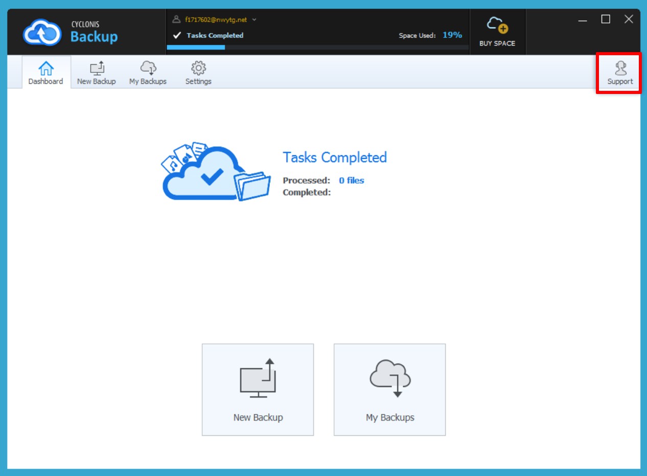Minimize the Cyclonis Backup window

pyautogui.click(x=583, y=20)
